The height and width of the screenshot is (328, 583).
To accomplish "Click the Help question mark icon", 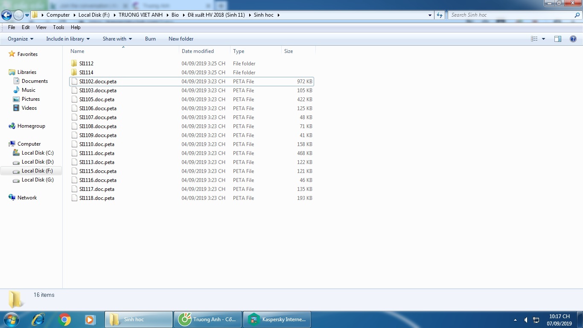I will [573, 39].
